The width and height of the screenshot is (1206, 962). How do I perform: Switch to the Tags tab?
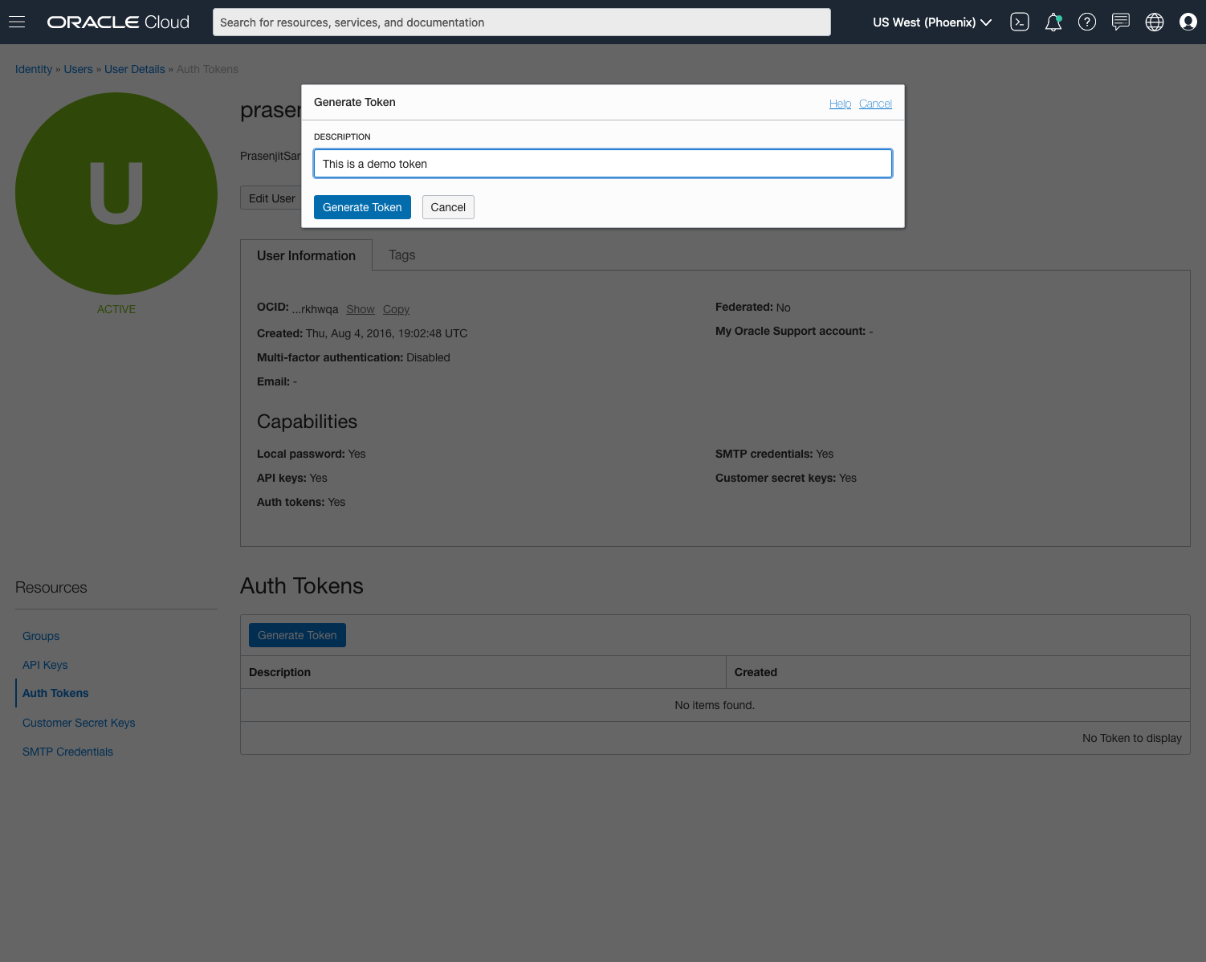pyautogui.click(x=402, y=255)
